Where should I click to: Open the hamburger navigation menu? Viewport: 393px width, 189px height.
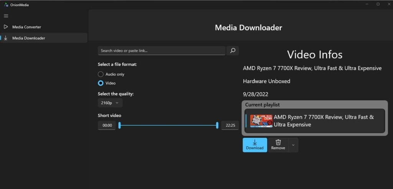(x=6, y=16)
